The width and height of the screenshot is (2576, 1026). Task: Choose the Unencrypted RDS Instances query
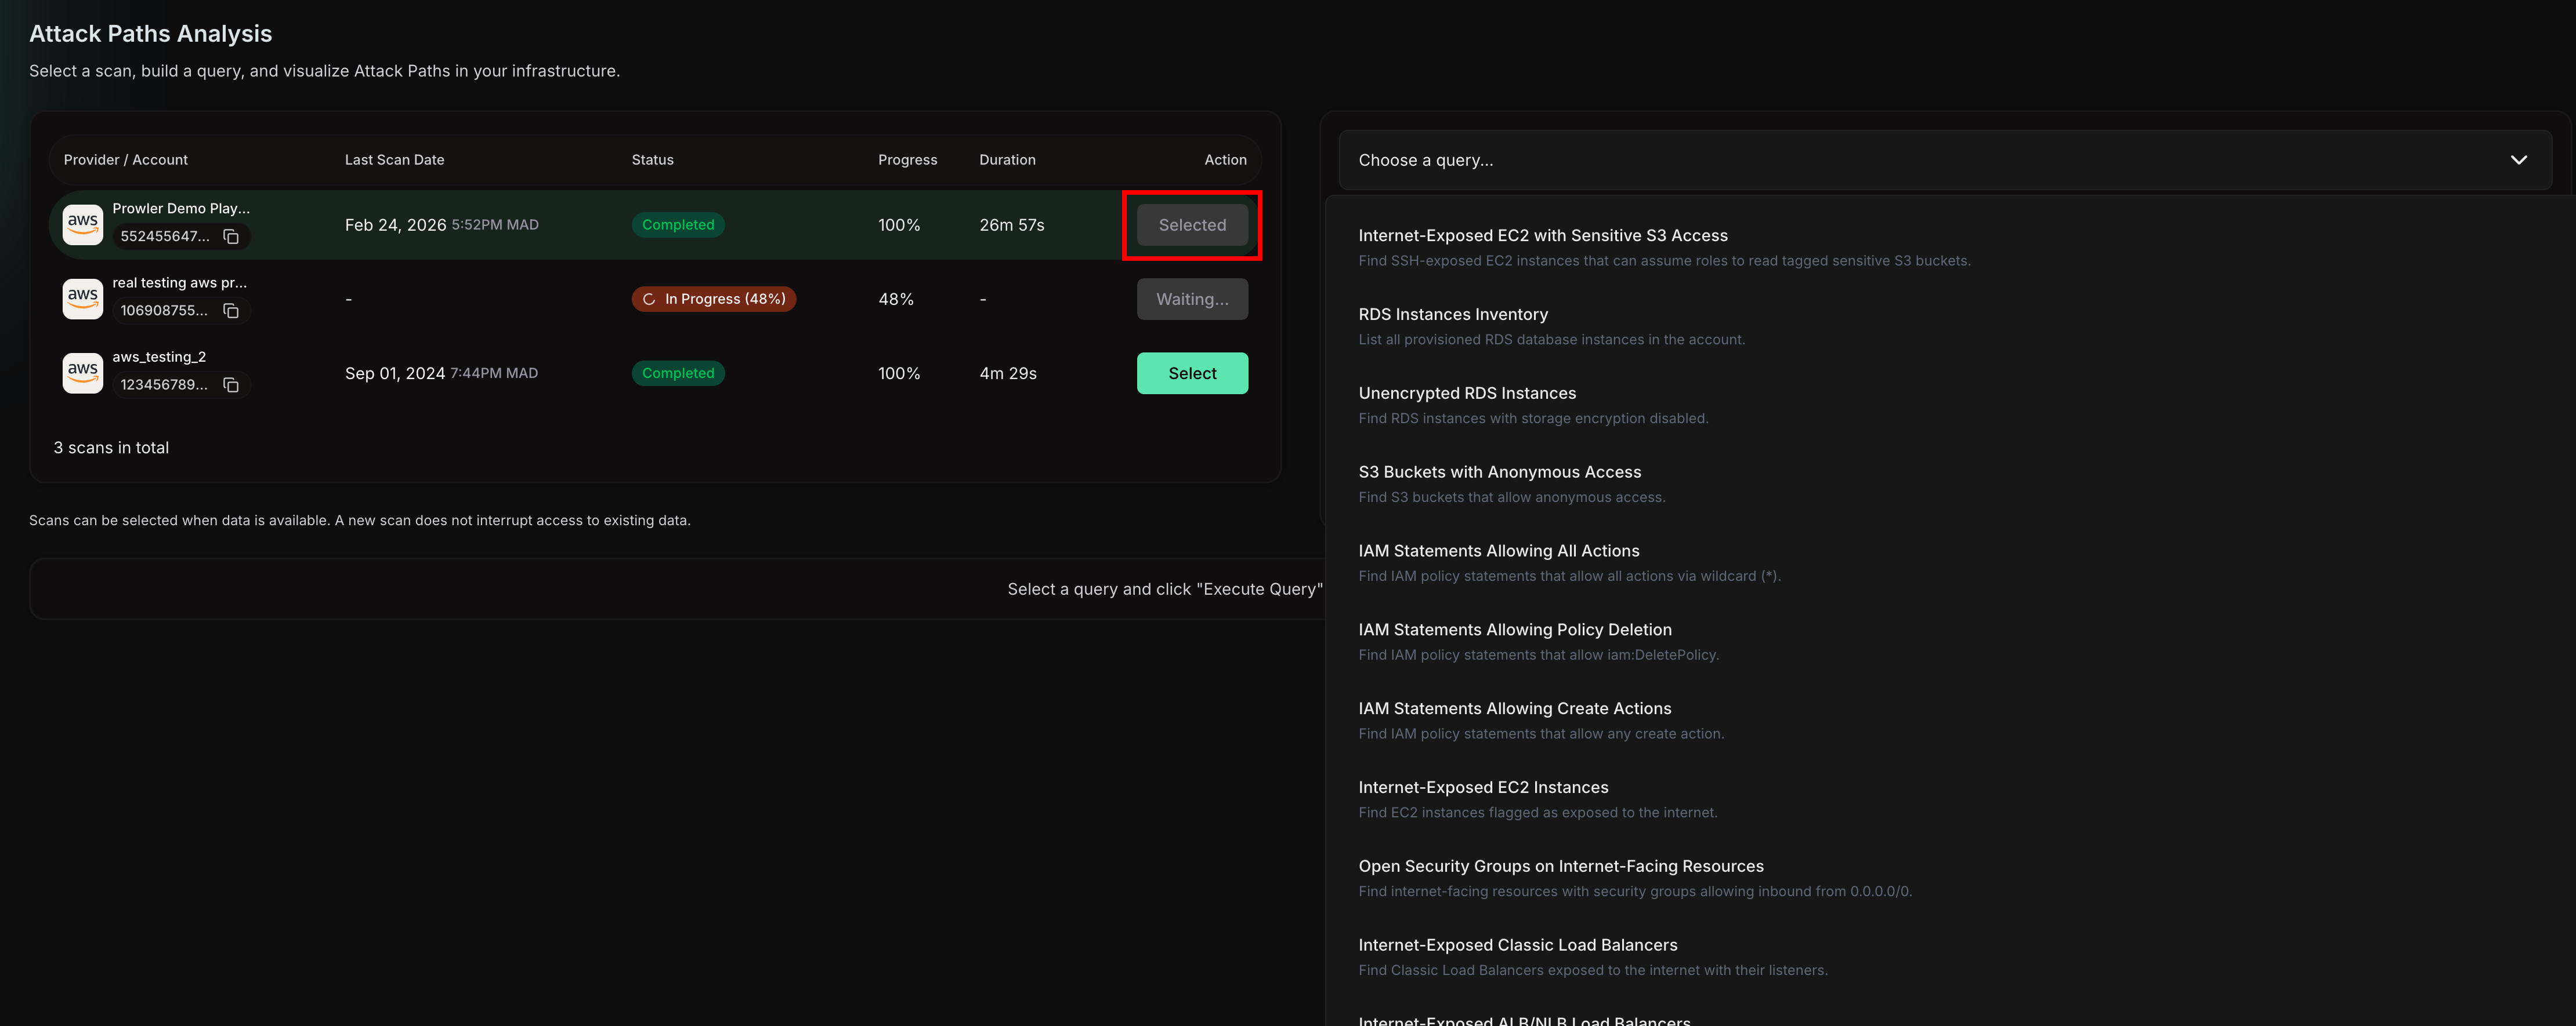pos(1467,392)
